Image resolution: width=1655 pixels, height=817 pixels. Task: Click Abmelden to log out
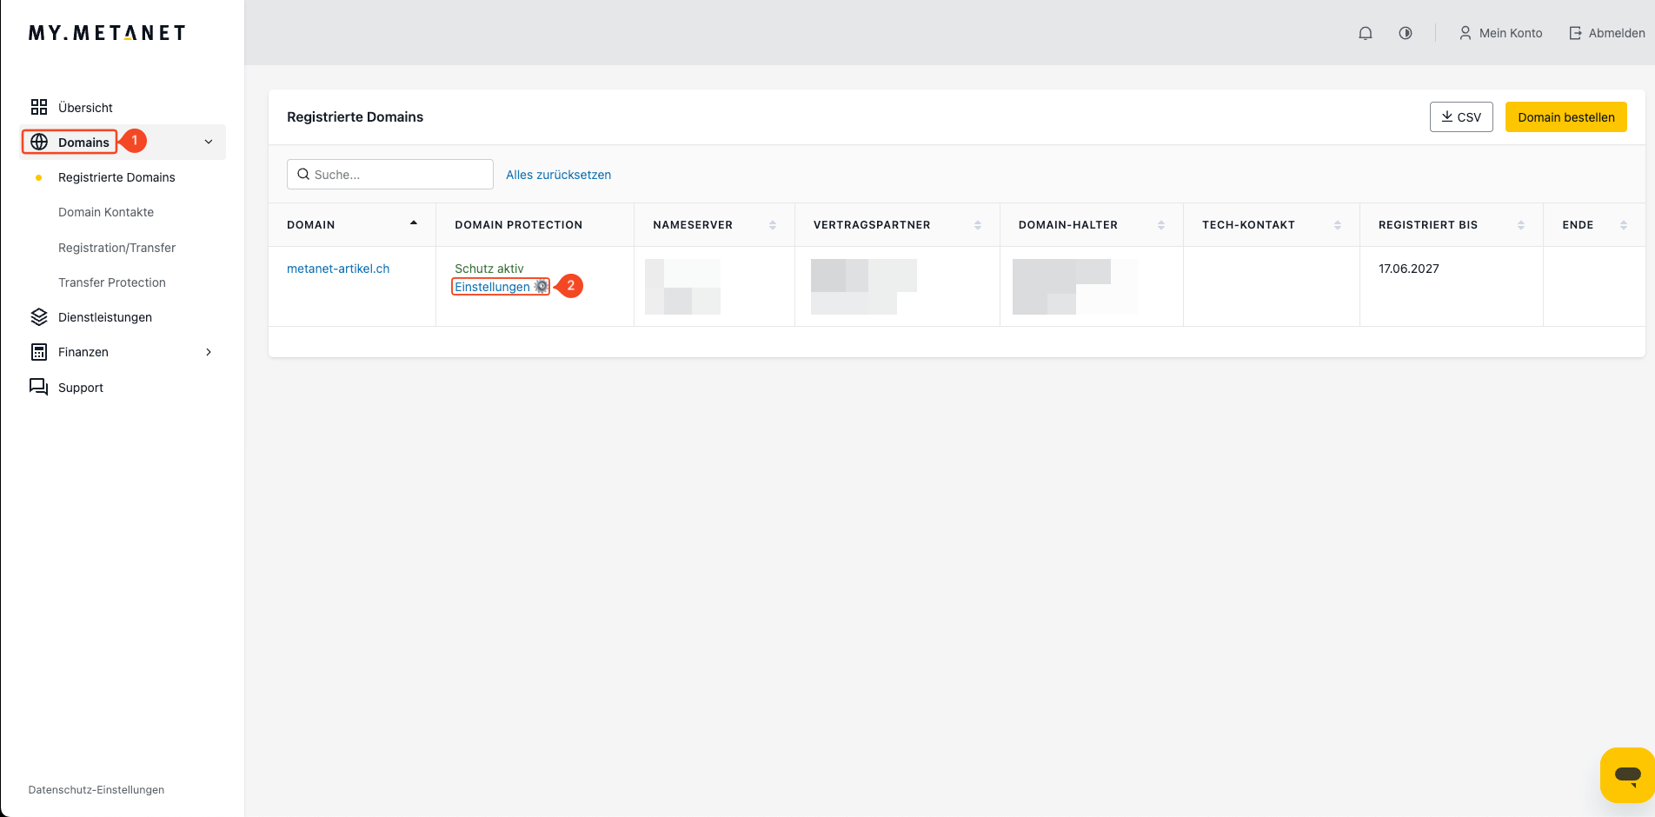1607,33
